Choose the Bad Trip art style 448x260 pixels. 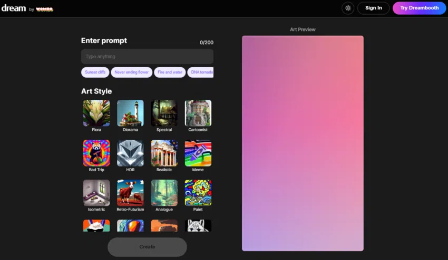[96, 153]
